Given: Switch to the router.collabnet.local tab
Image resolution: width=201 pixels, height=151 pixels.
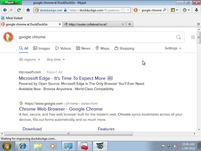Looking at the screenshot, I should point(94,24).
